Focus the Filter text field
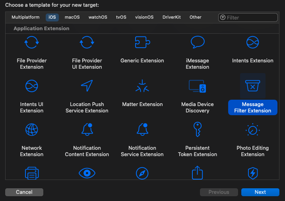Screen dimensions: 285x201 pyautogui.click(x=248, y=17)
